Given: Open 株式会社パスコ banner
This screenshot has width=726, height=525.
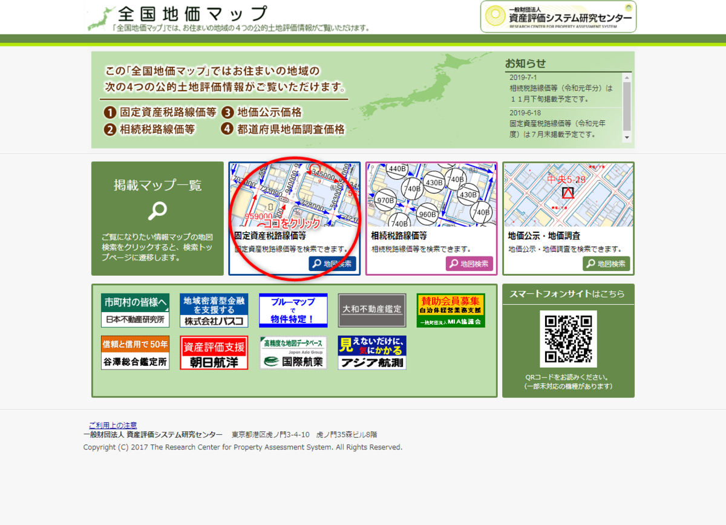Looking at the screenshot, I should (x=214, y=310).
